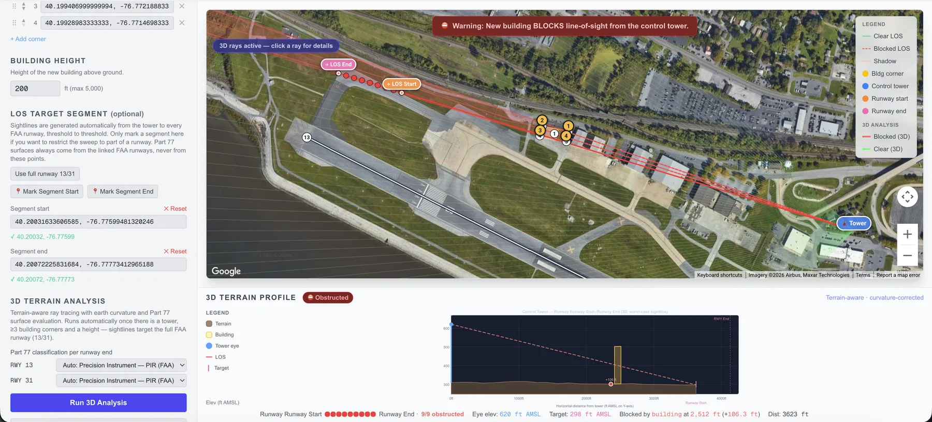
Task: Click white marker 1 between building corners
Action: (x=554, y=134)
